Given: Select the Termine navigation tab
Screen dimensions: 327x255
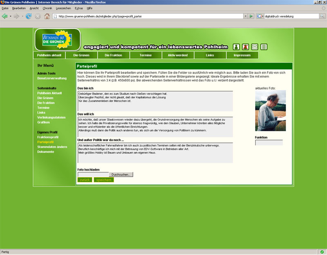Looking at the screenshot, I should [x=146, y=55].
